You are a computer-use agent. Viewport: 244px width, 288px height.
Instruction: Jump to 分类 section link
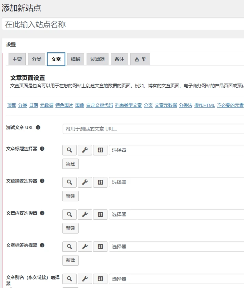pyautogui.click(x=23, y=105)
